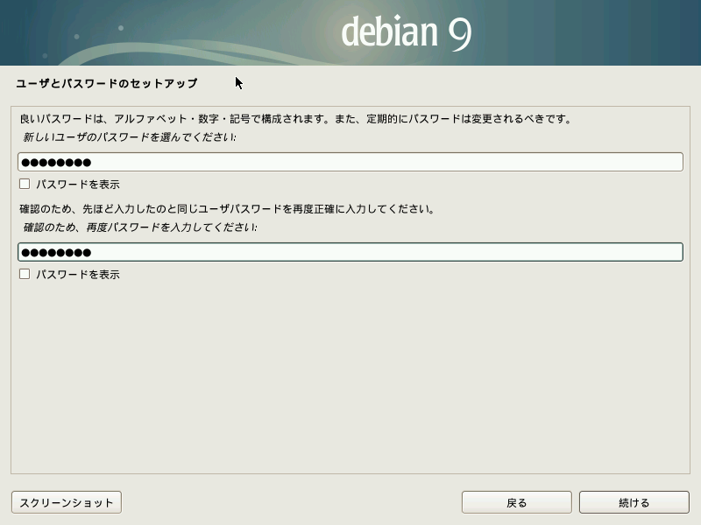Screen dimensions: 701x525
Task: Click the new user password field
Action: tap(350, 162)
